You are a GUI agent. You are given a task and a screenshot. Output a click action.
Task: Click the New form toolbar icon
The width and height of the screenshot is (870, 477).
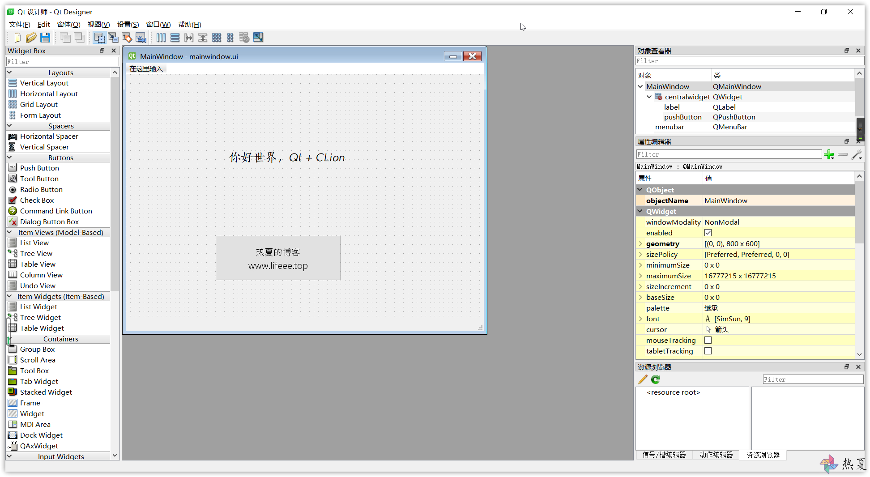(x=17, y=38)
